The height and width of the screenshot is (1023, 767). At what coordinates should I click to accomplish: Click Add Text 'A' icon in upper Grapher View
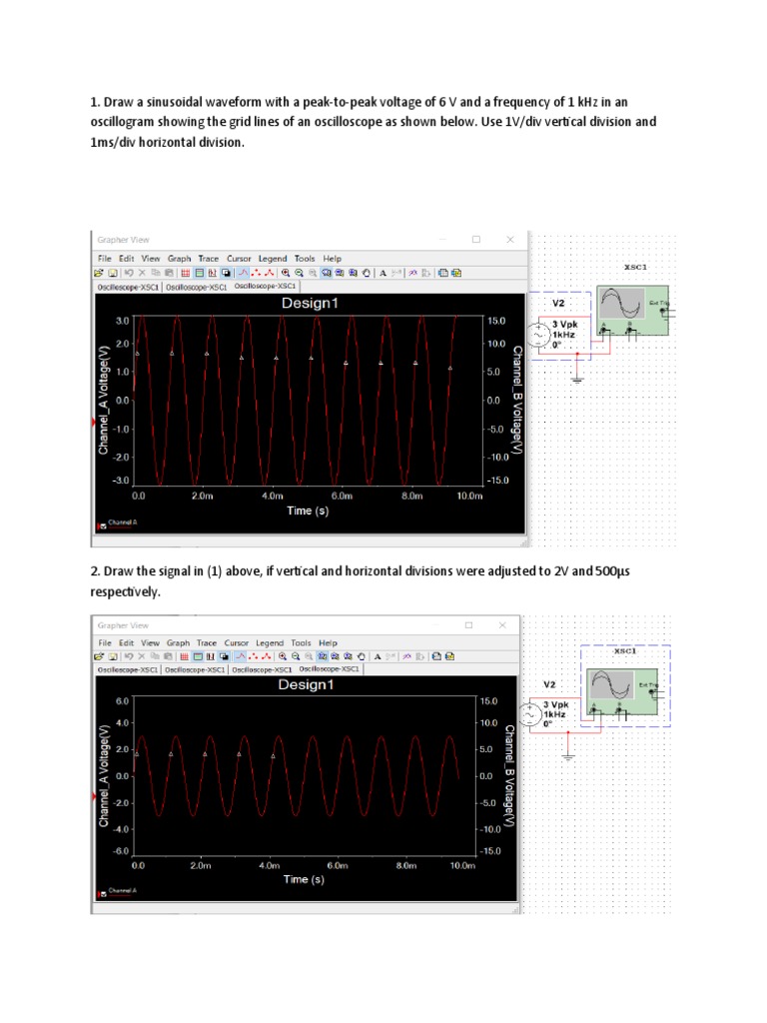383,273
